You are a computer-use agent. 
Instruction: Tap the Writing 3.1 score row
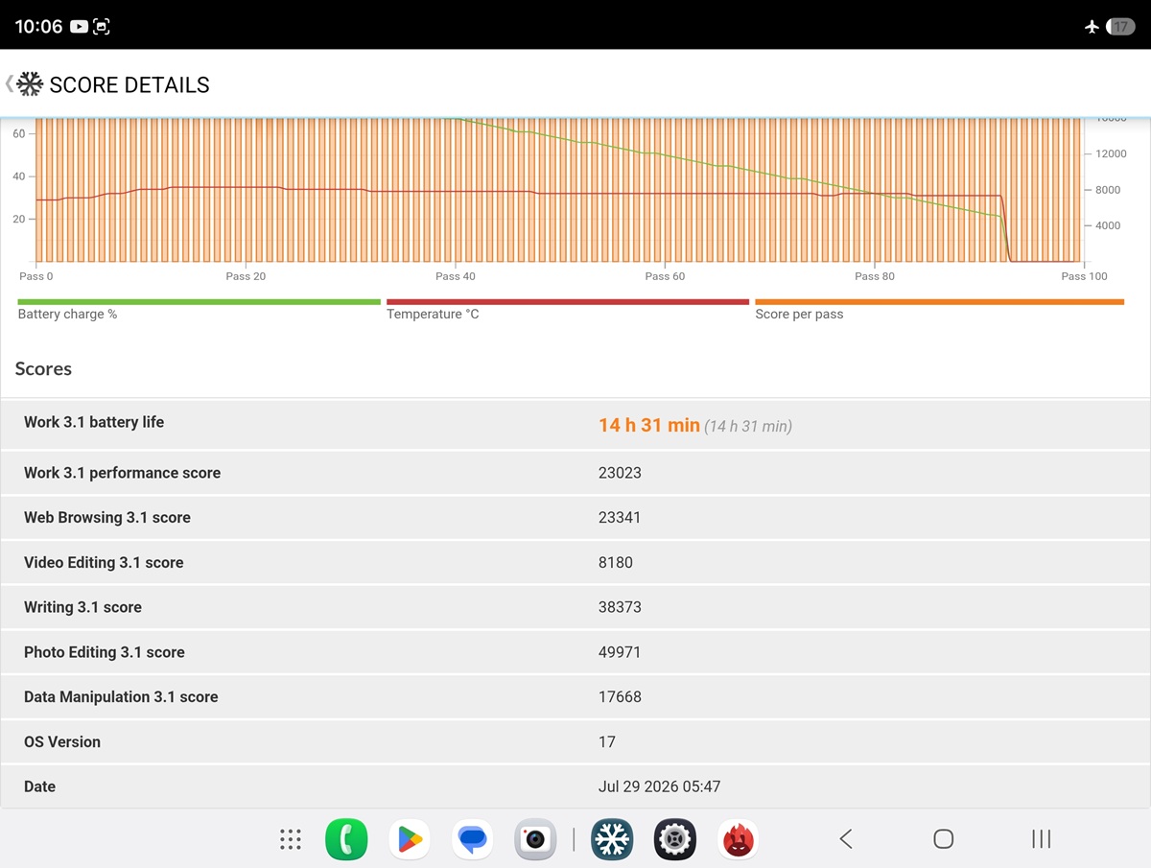click(575, 607)
